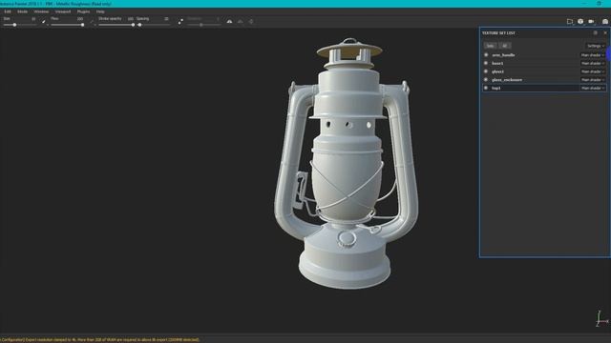Viewport: 611px width, 343px height.
Task: Open the 3D view mode sphere icon
Action: point(580,21)
